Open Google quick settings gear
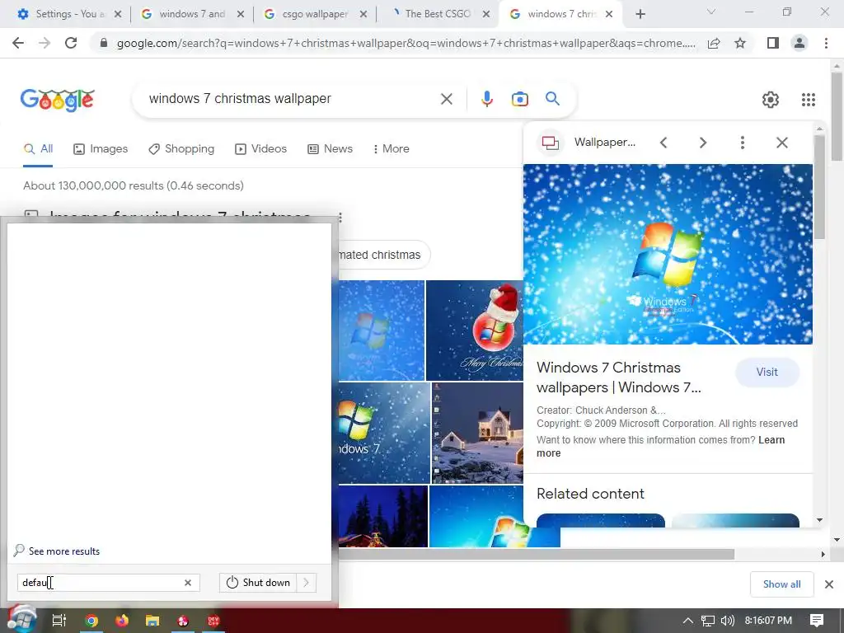 coord(771,100)
